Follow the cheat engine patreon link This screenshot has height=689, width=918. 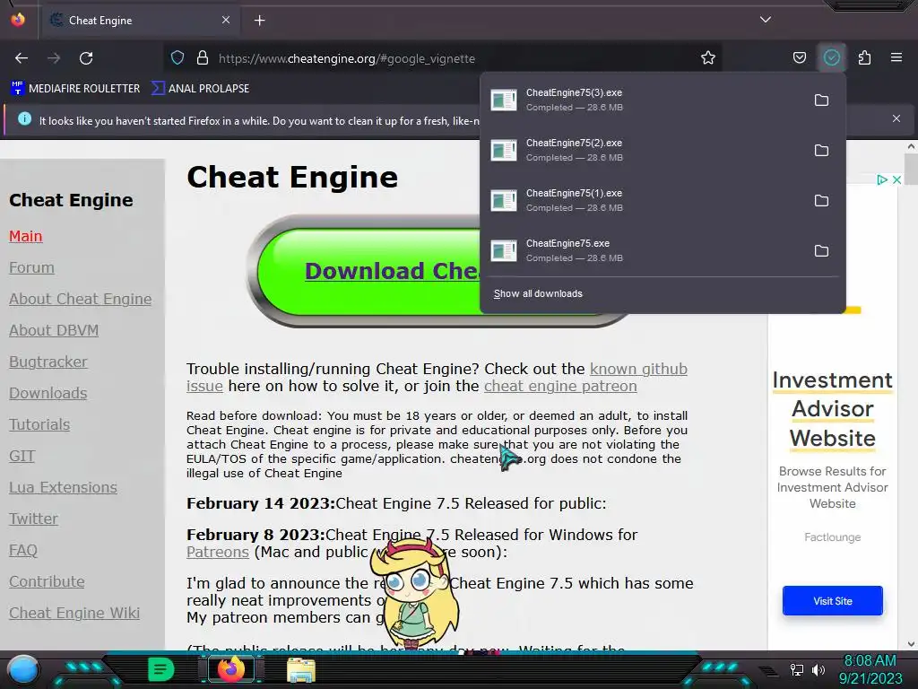560,386
